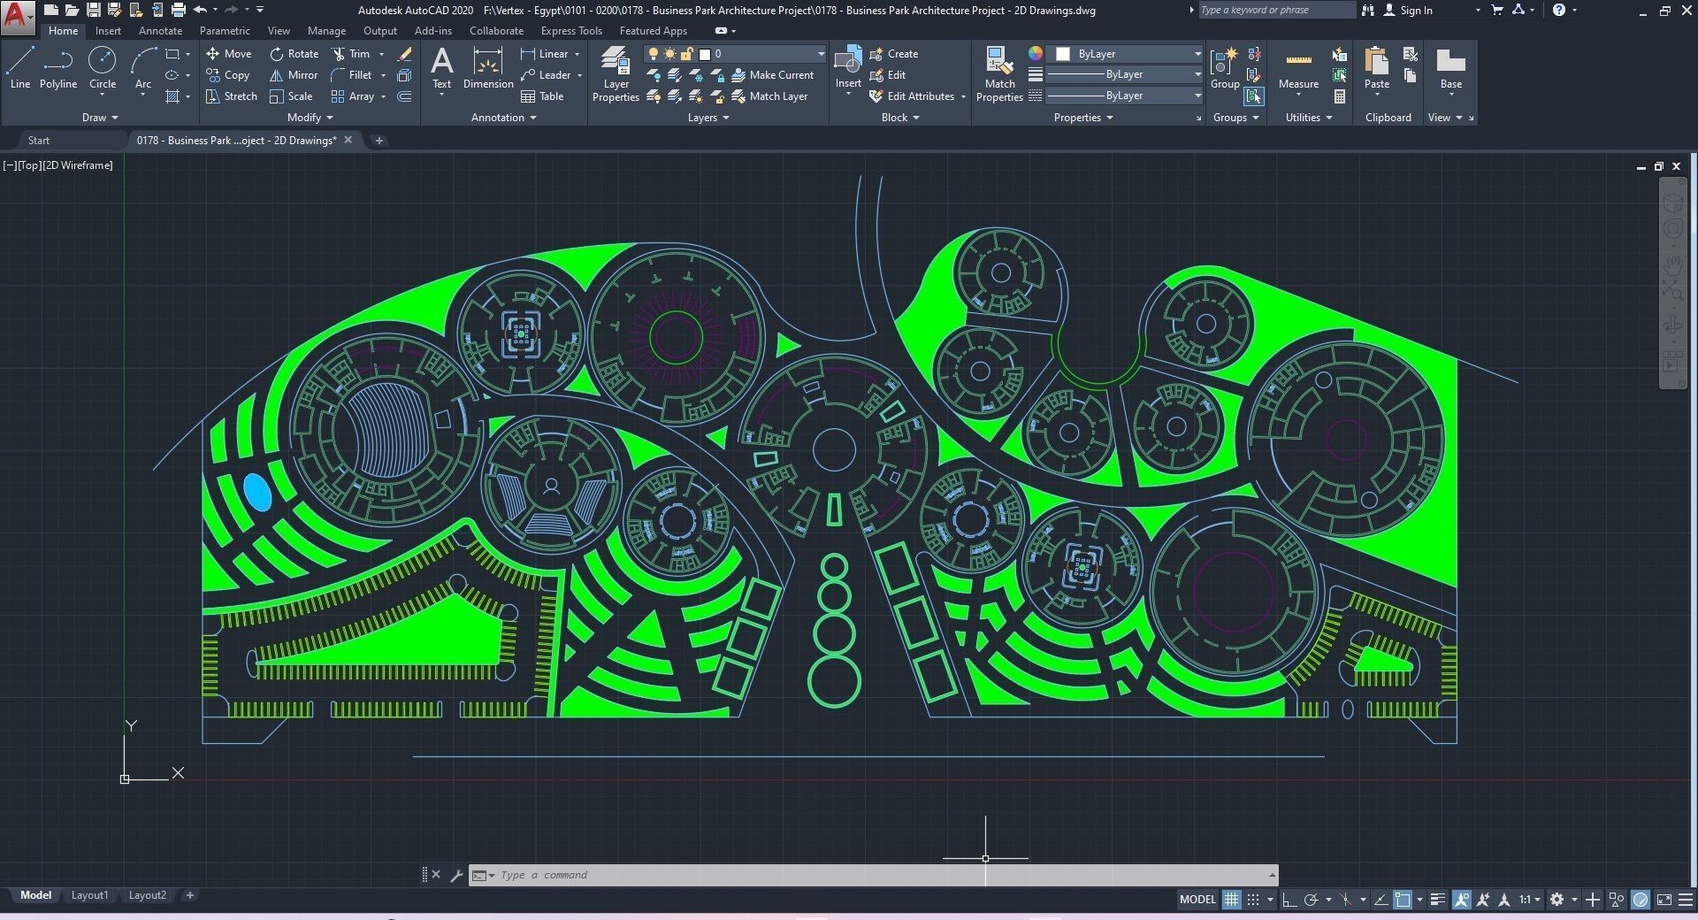Select the Polyline tool
The image size is (1698, 920).
tap(58, 69)
